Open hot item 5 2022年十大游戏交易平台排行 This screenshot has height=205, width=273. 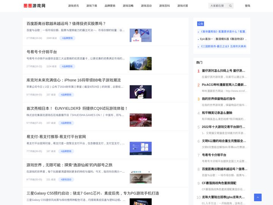[223, 127]
